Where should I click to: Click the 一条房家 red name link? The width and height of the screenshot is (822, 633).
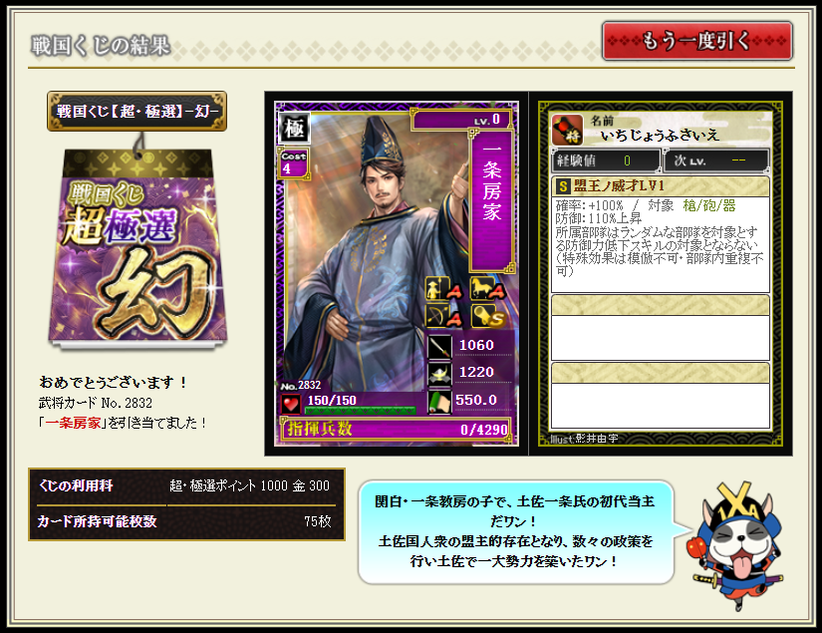click(73, 423)
